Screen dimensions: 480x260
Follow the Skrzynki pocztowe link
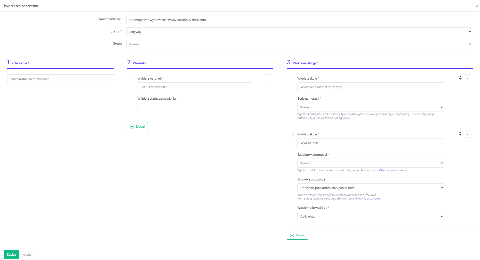pos(368,199)
